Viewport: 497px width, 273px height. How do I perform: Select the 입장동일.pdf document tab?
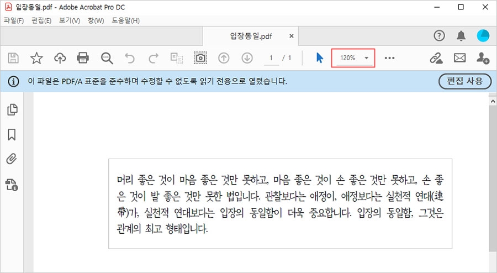pos(251,36)
